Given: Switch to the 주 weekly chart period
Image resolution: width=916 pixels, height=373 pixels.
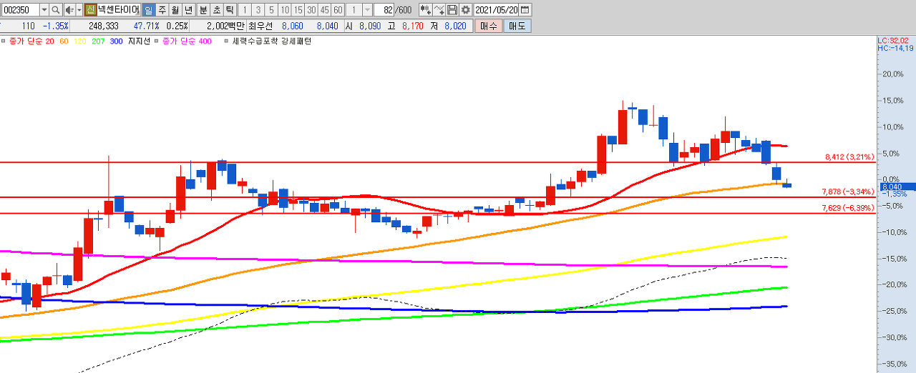Looking at the screenshot, I should pyautogui.click(x=161, y=10).
